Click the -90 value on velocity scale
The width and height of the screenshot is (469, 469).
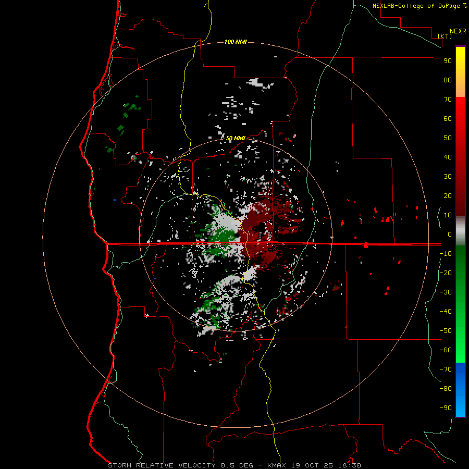[446, 408]
